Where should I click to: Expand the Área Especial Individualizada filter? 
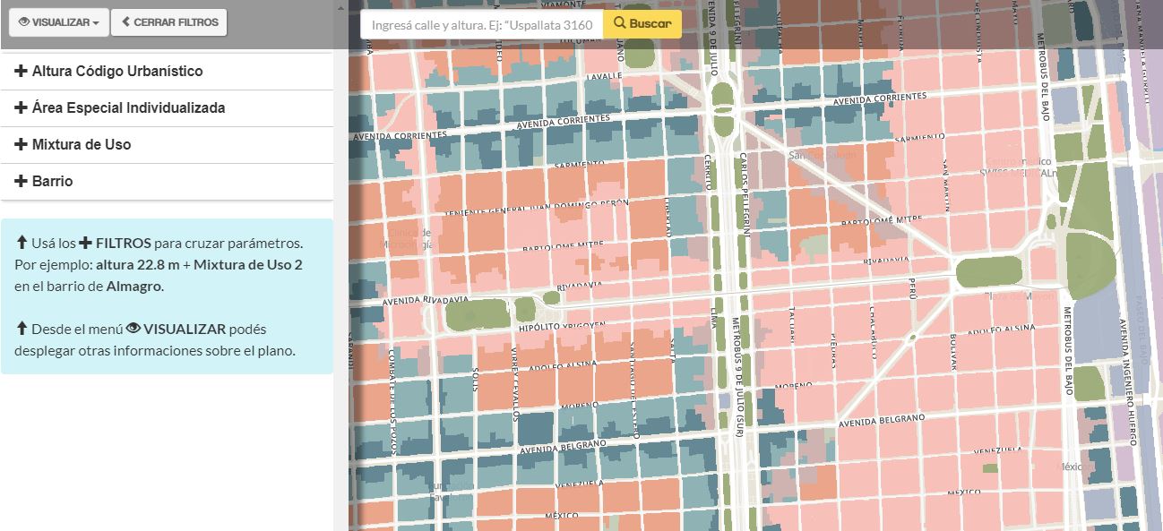coord(128,108)
